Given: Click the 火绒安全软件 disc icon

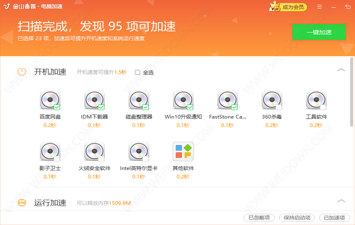Looking at the screenshot, I should coord(94,151).
